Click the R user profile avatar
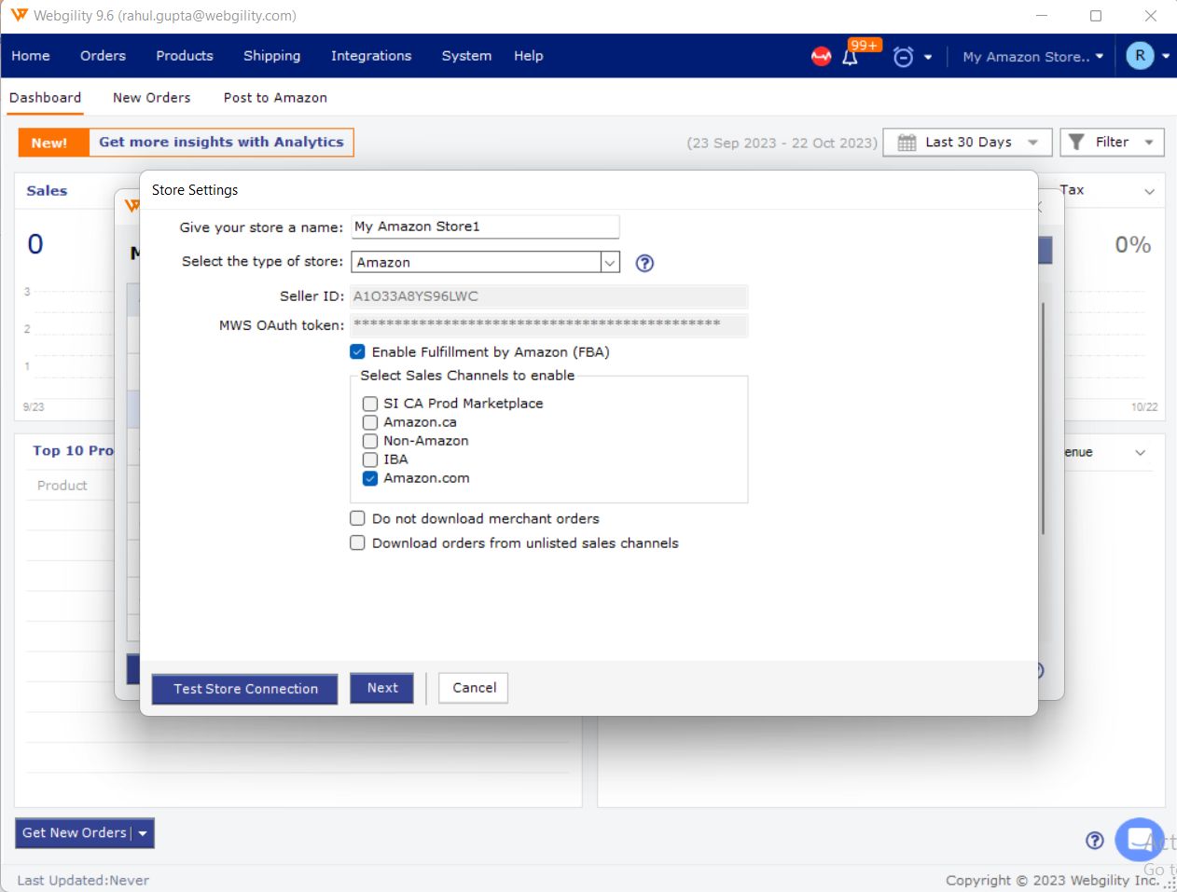Screen dimensions: 1177x892 tap(1140, 56)
